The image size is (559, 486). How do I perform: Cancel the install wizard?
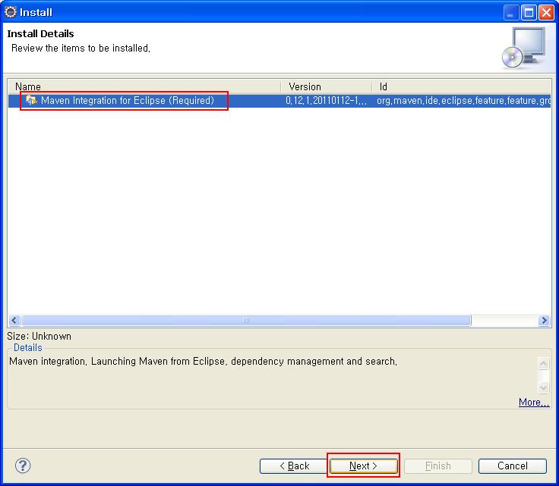[x=513, y=466]
